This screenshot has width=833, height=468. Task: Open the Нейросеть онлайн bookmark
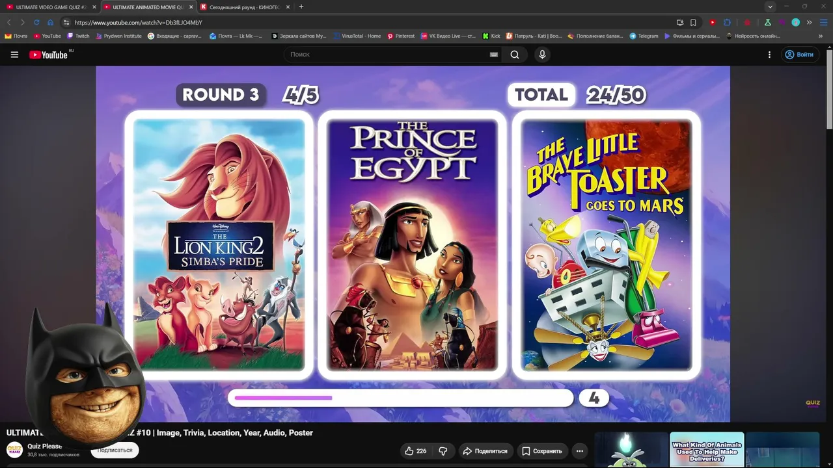[753, 36]
